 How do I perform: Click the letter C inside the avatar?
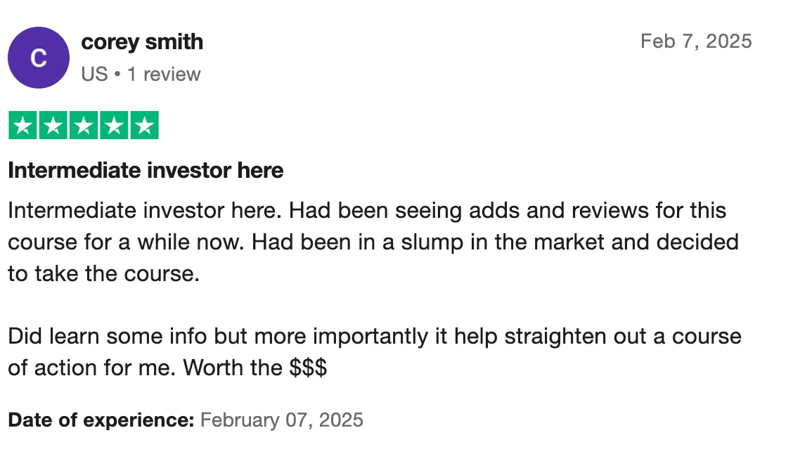(x=39, y=58)
